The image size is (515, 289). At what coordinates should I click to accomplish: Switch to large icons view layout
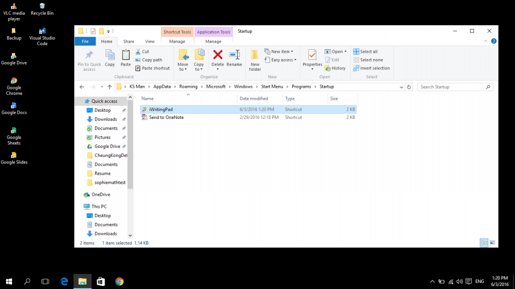[493, 243]
